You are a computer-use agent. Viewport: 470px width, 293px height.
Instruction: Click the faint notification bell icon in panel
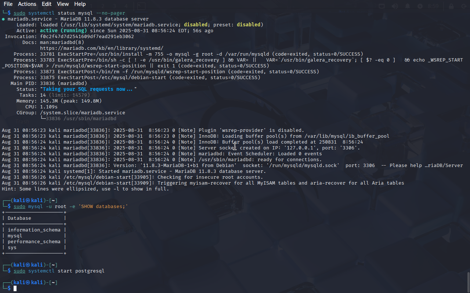point(408,6)
